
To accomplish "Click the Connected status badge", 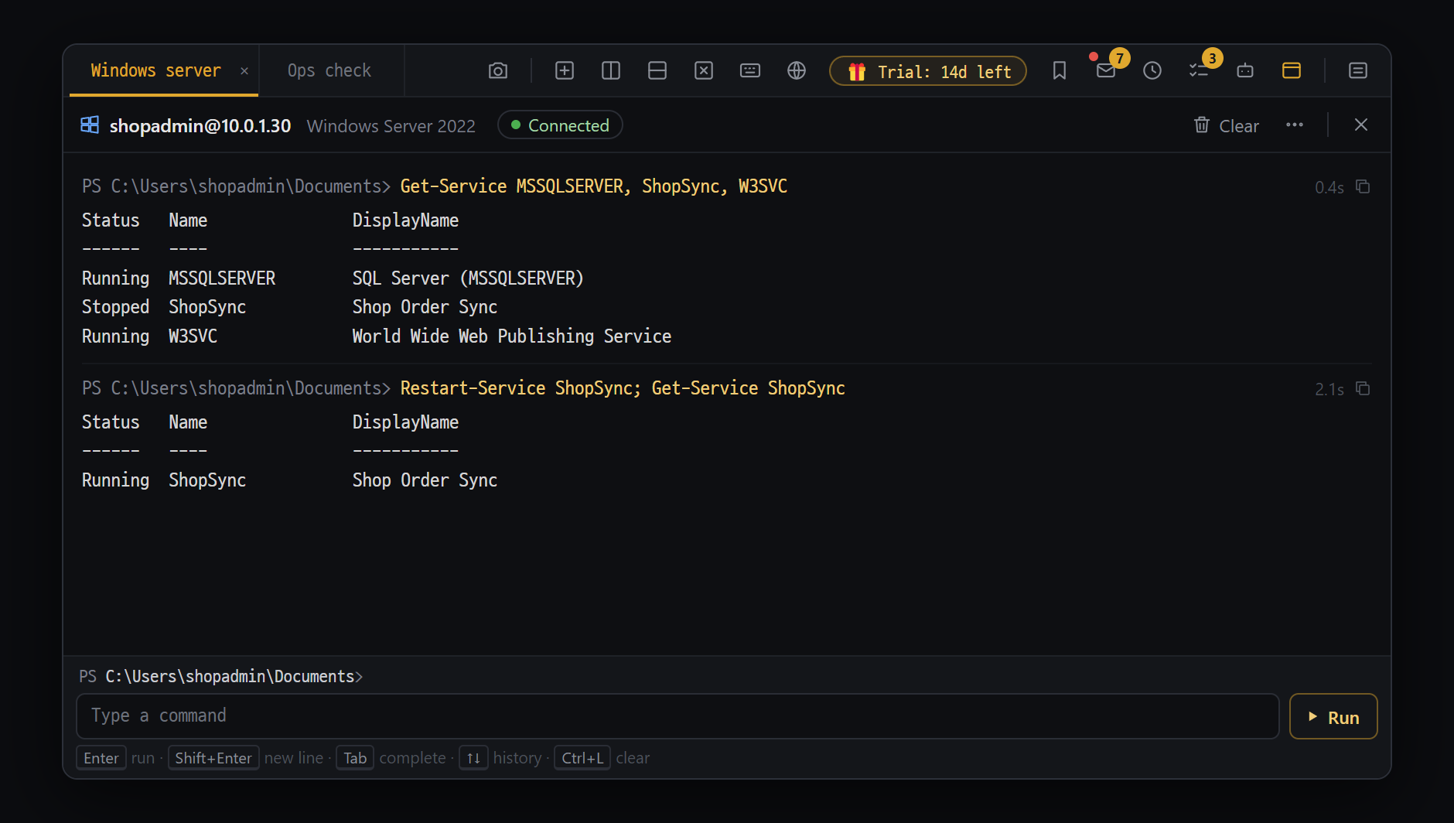I will point(561,125).
